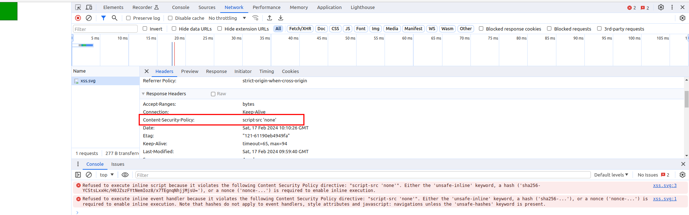Click the network Filter input field
The image size is (689, 215).
[105, 29]
